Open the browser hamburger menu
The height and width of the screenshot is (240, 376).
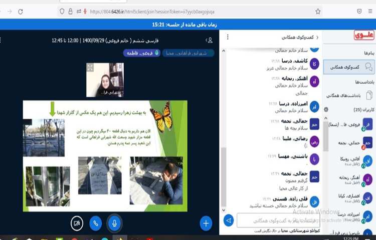point(370,11)
